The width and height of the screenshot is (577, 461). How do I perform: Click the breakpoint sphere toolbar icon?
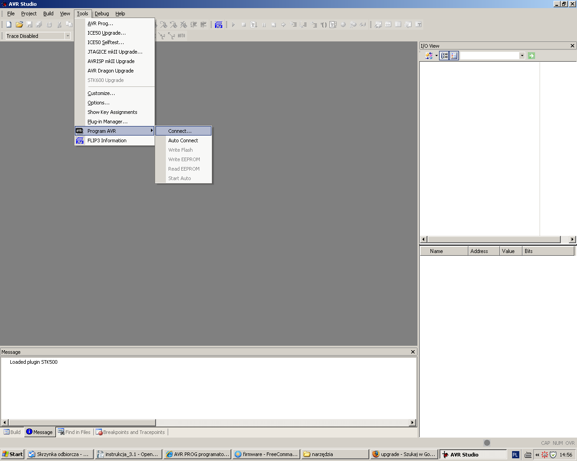tap(343, 25)
